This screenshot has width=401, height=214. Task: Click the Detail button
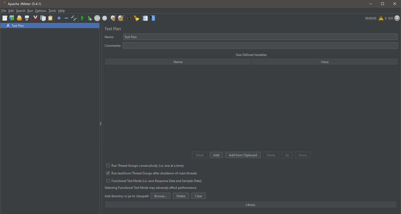200,155
